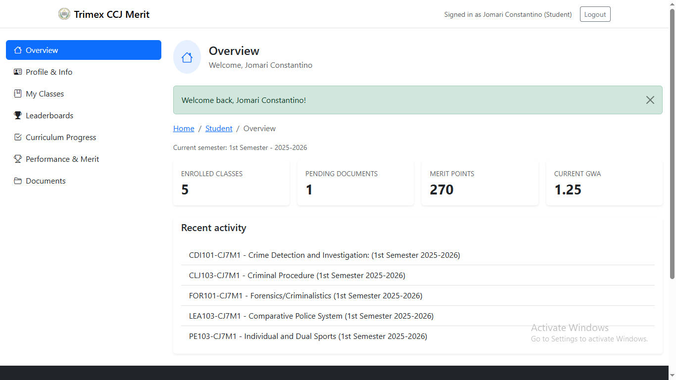Click the trophy icon beside Leaderboards

click(x=18, y=115)
